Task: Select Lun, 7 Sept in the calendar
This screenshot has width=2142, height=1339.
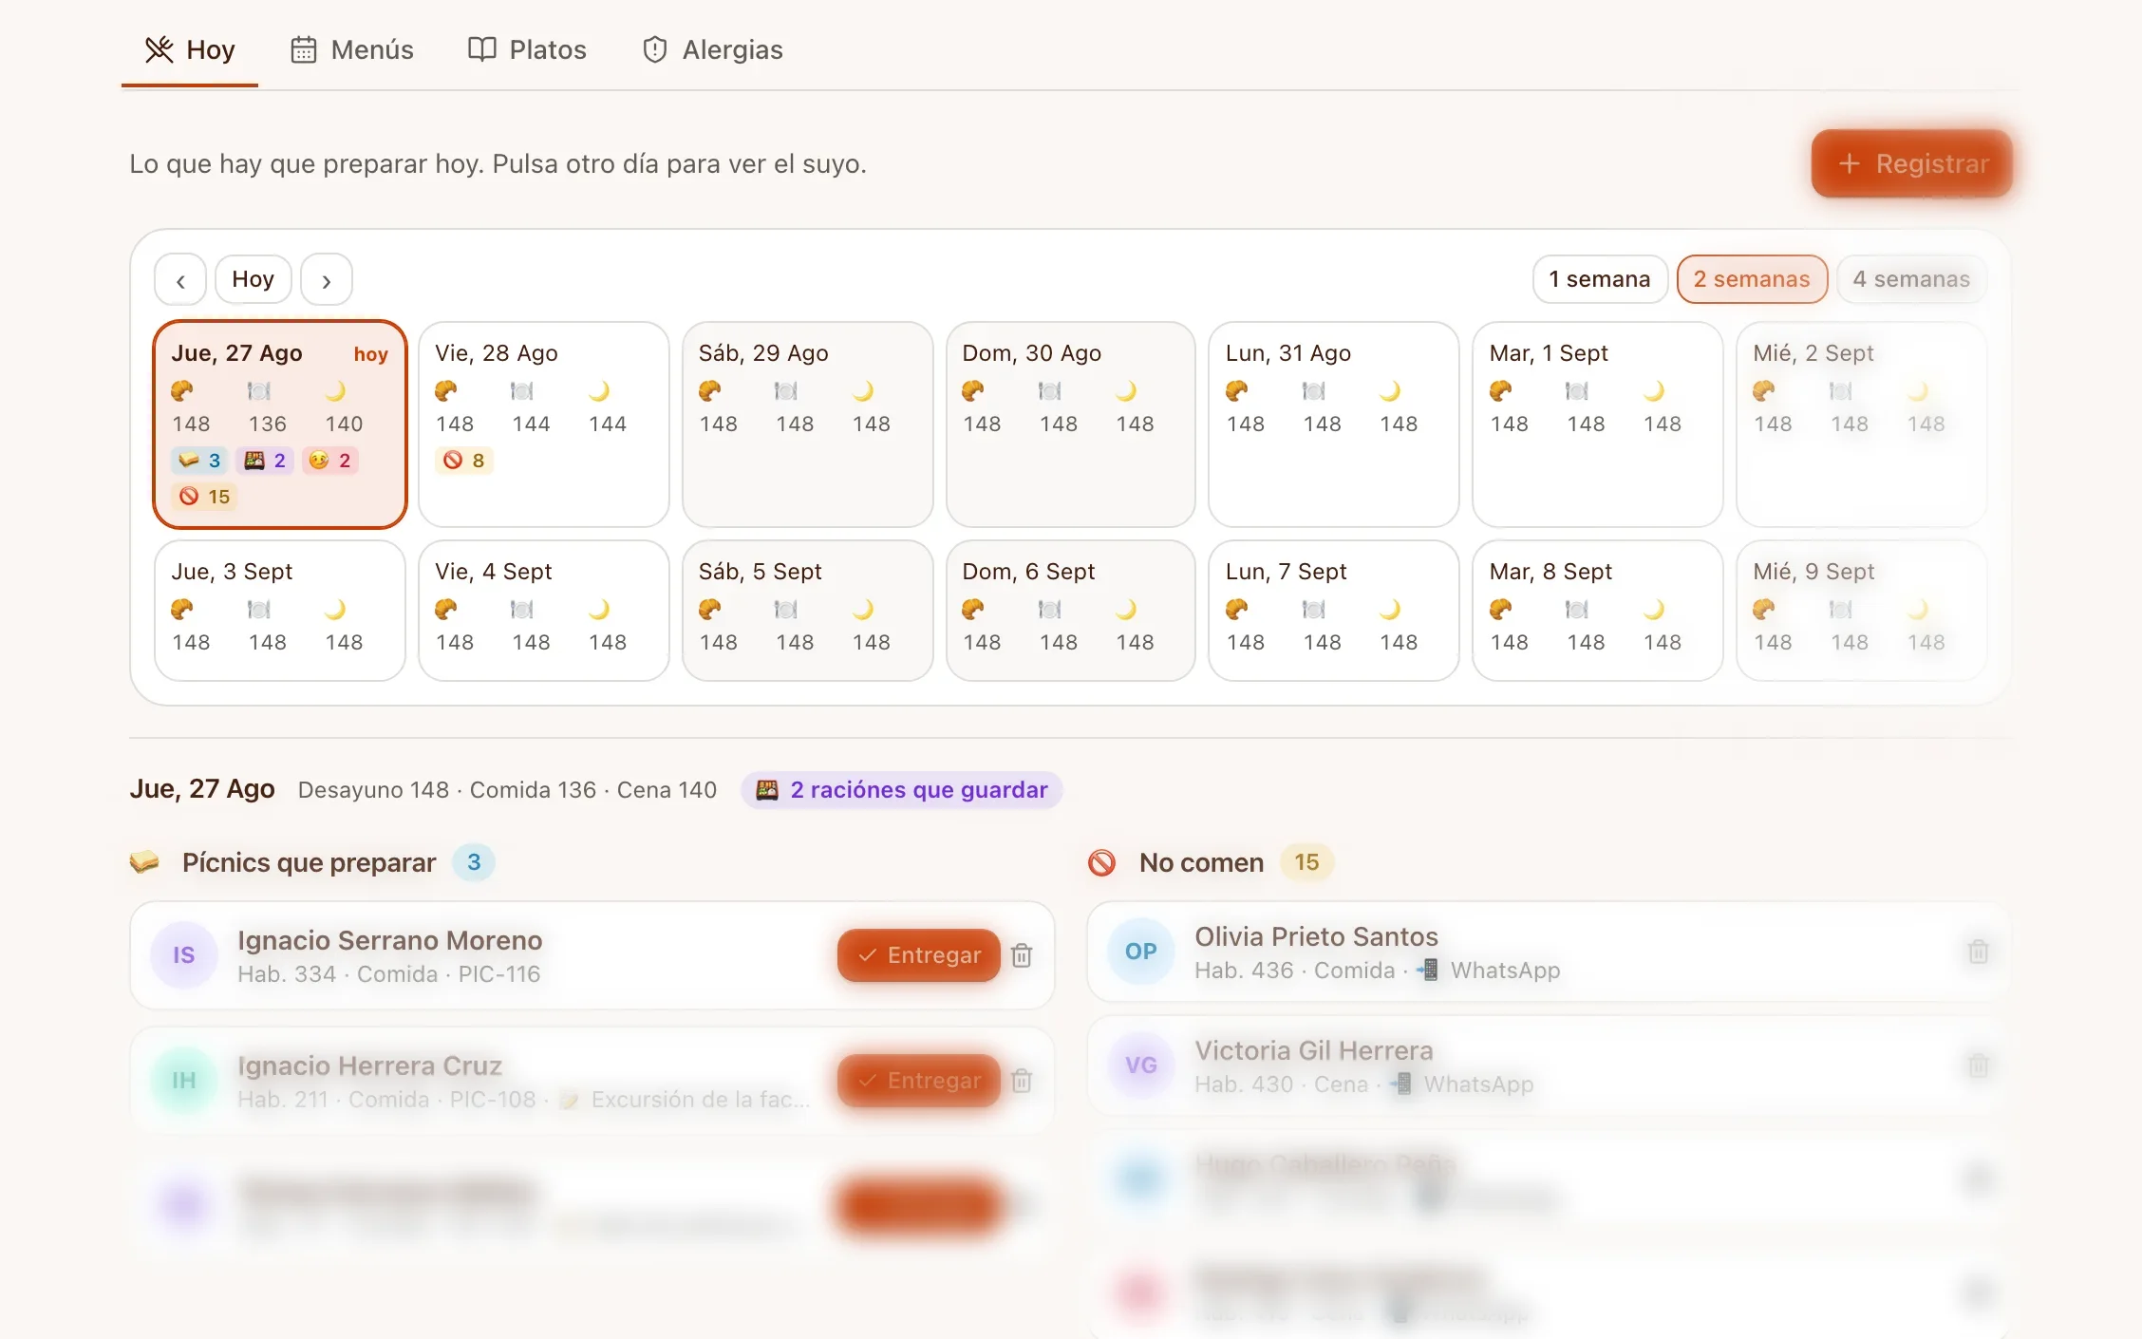Action: coord(1334,611)
